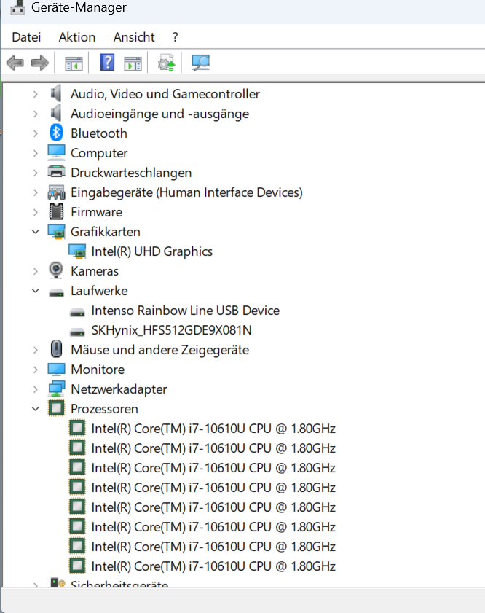Click the Druckwarteschlangen printer icon
This screenshot has height=613, width=485.
coord(56,172)
